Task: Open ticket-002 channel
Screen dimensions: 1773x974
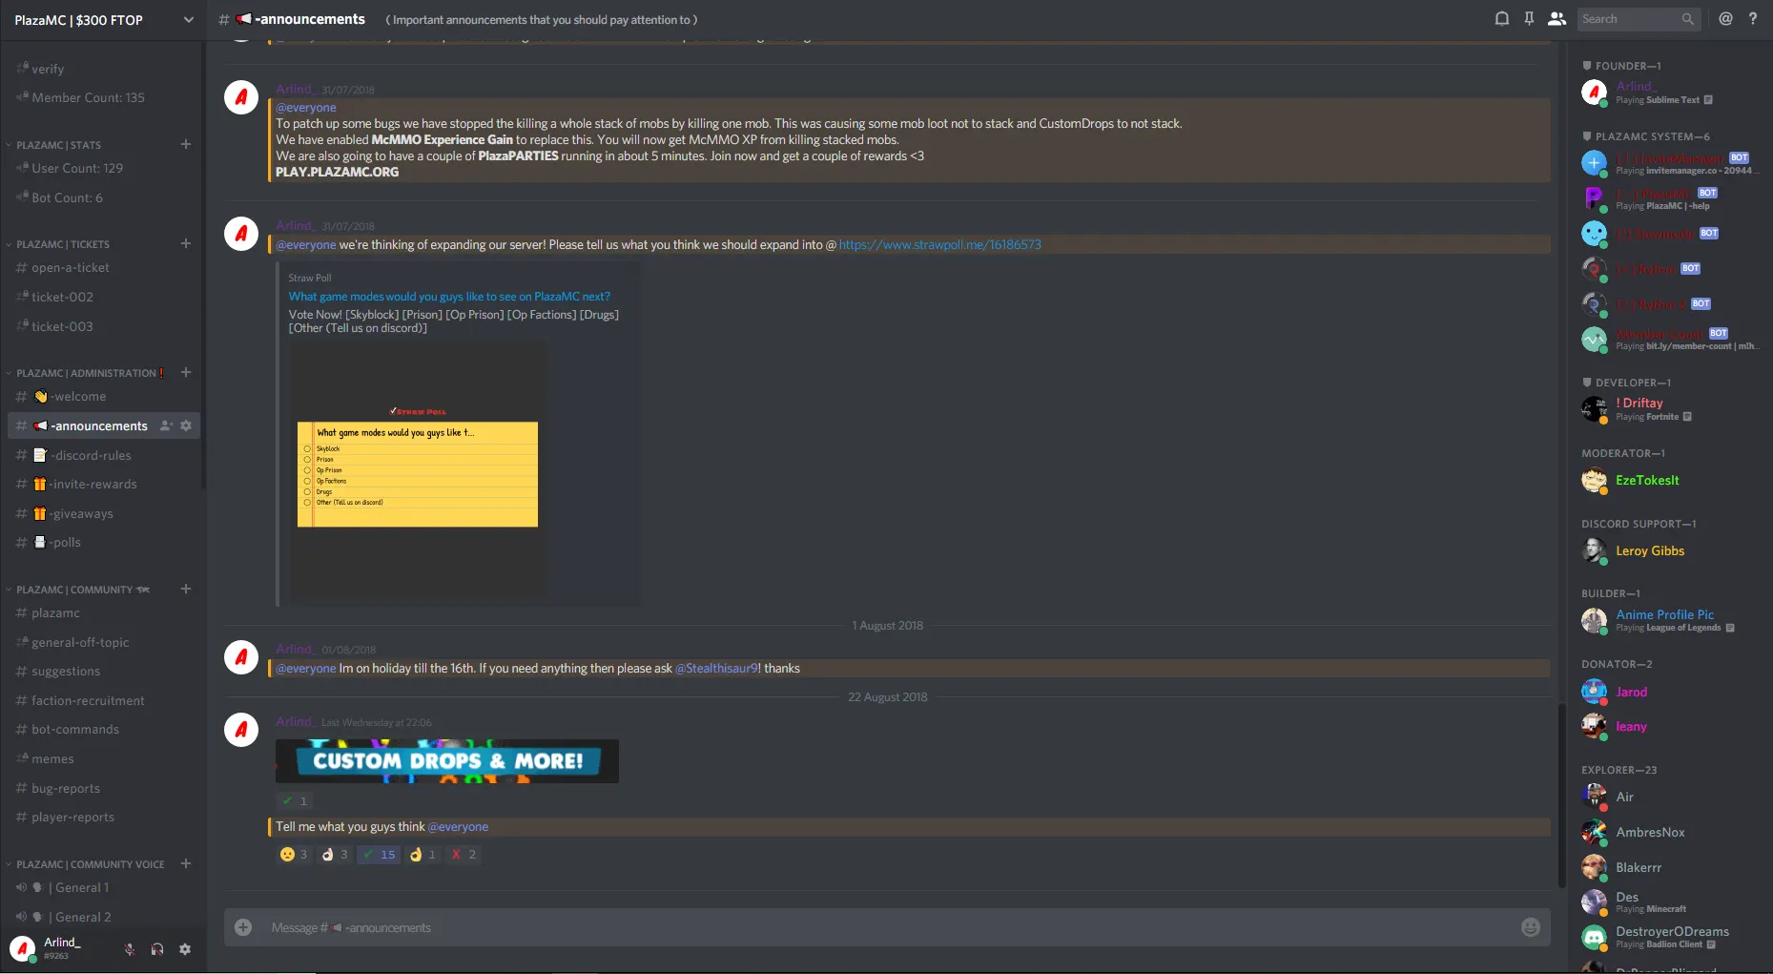Action: 103,297
